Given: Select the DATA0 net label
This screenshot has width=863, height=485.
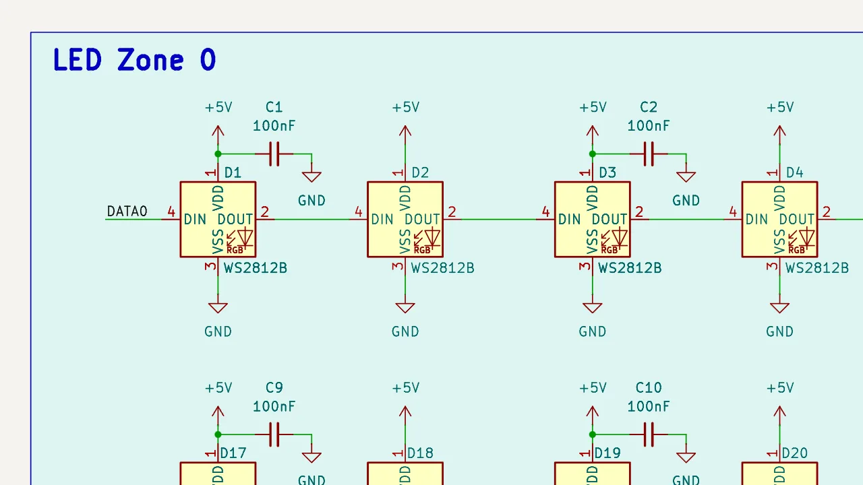Looking at the screenshot, I should (x=127, y=212).
